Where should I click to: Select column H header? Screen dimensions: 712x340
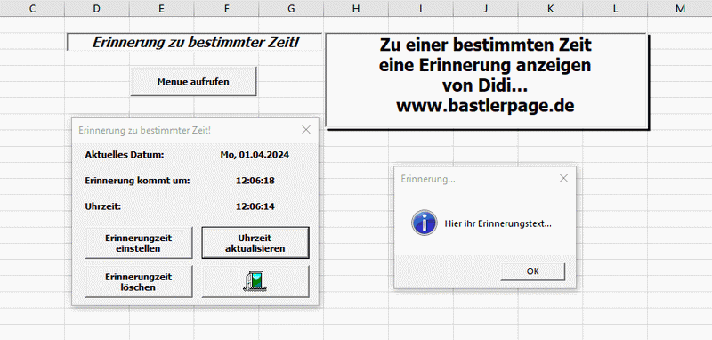coord(356,8)
